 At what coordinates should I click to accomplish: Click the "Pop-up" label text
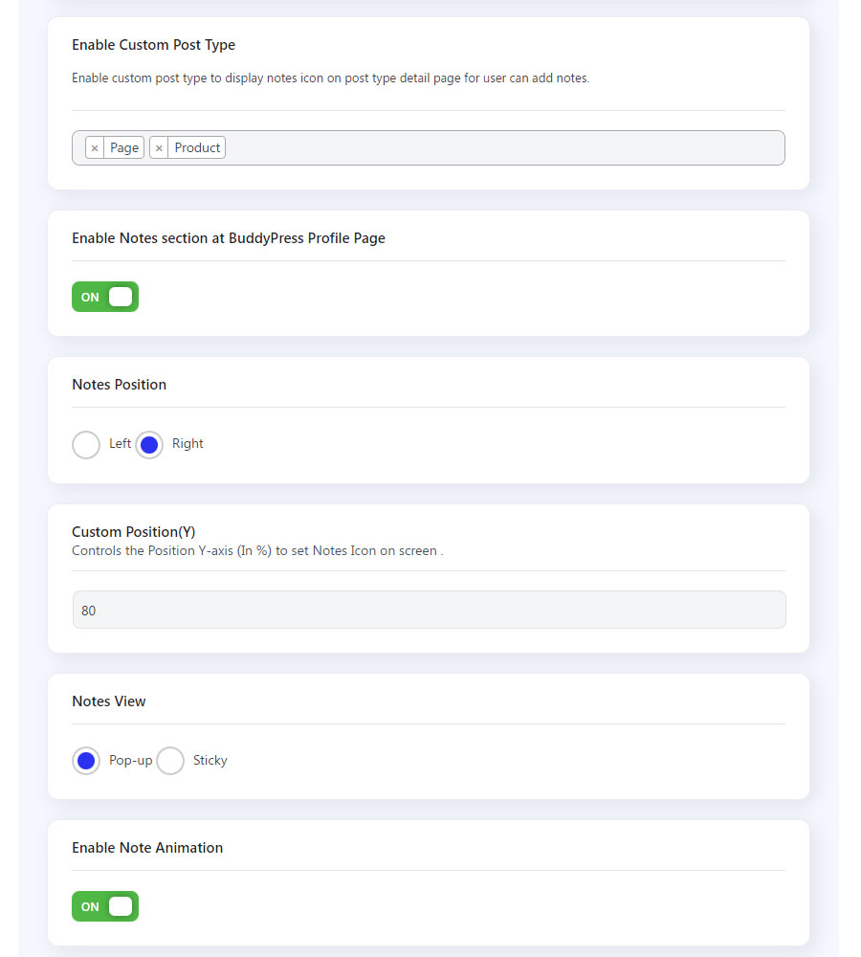130,761
